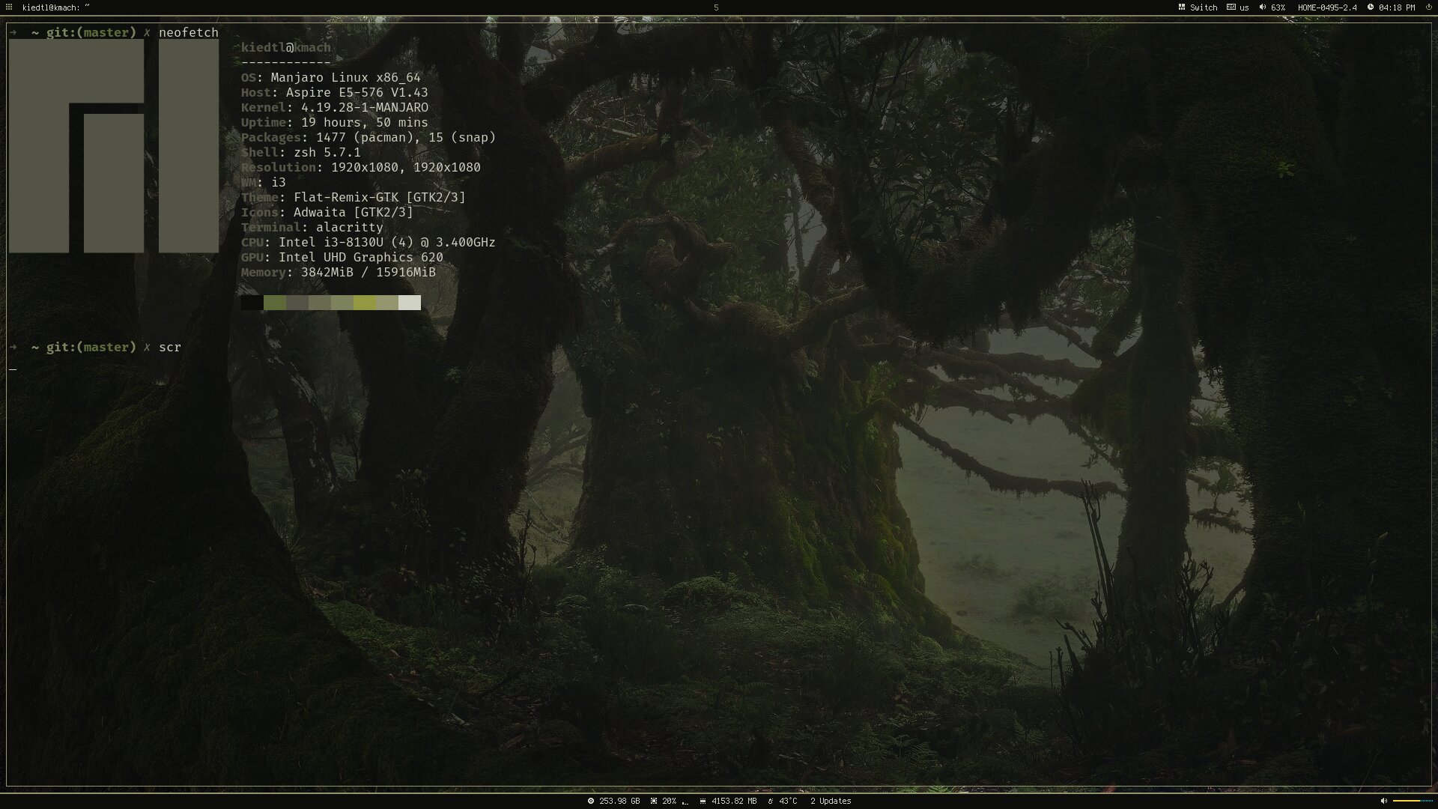Mute audio via the speaker icon

click(x=1262, y=7)
